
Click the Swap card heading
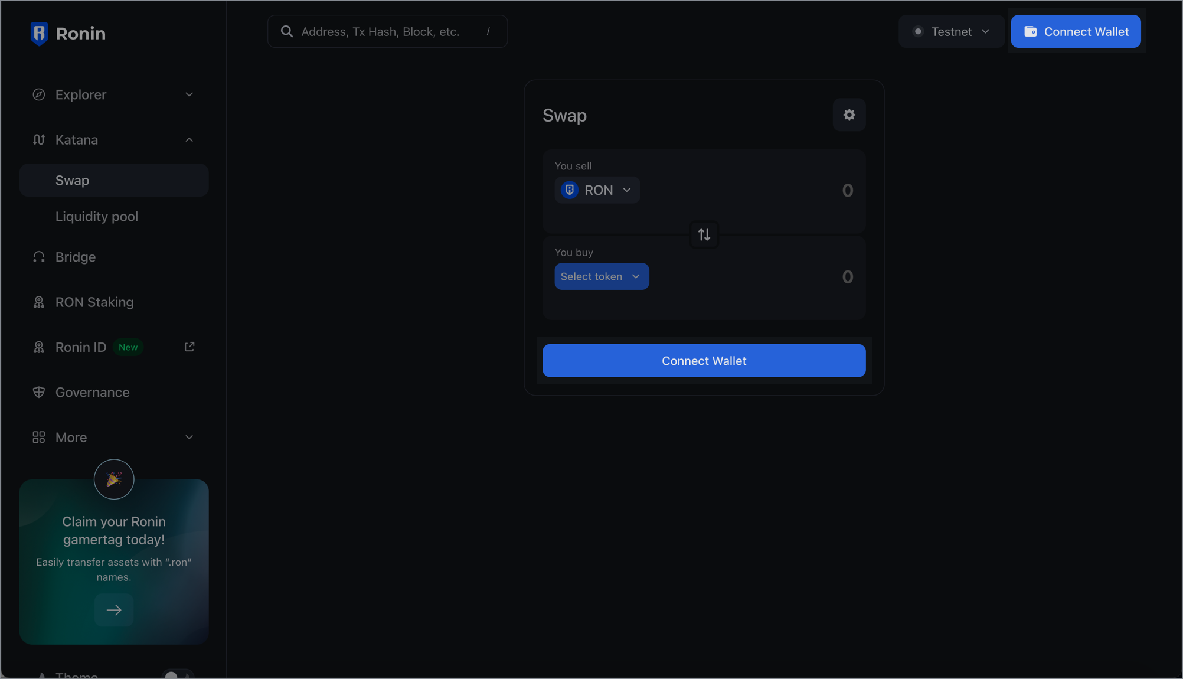564,115
